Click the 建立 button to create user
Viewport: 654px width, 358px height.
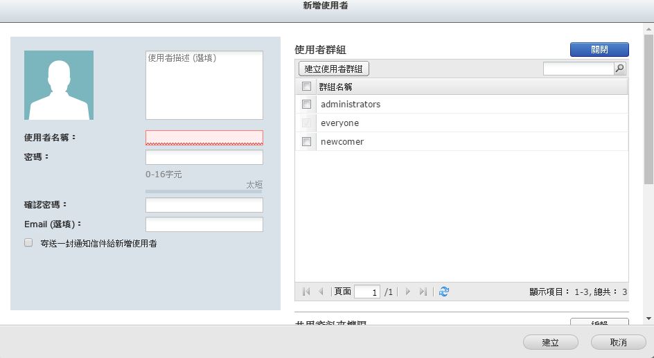(550, 342)
